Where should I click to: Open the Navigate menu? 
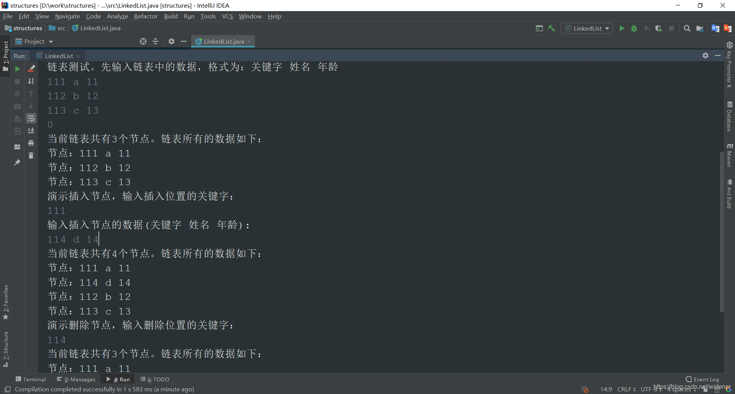67,16
